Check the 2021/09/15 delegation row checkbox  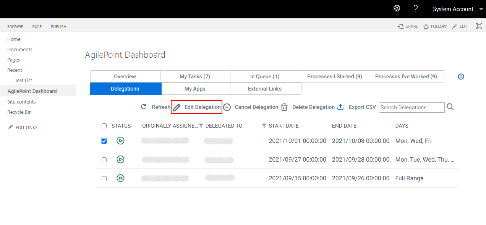(x=104, y=178)
